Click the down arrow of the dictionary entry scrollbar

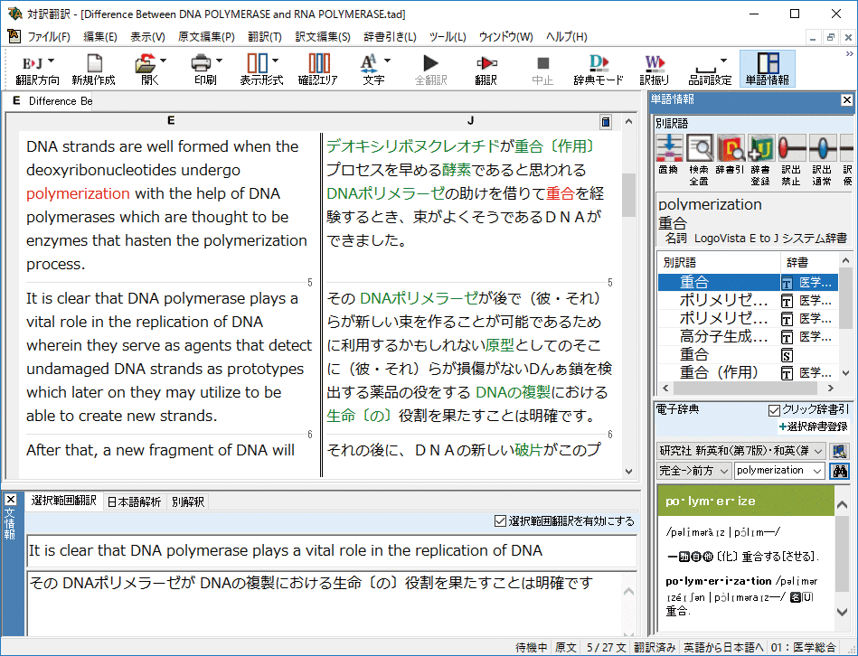point(843,612)
